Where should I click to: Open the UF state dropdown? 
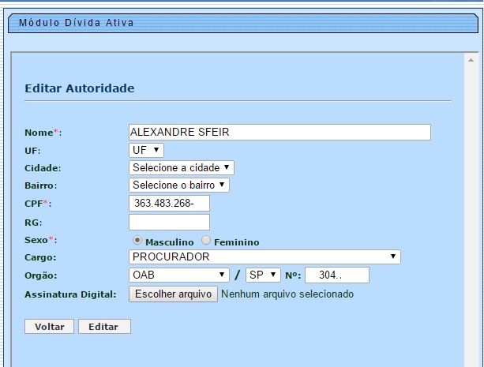146,150
